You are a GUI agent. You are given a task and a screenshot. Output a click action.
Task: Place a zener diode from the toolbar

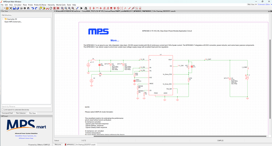coord(115,8)
